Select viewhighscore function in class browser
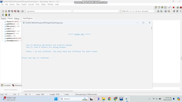 pos(13,41)
